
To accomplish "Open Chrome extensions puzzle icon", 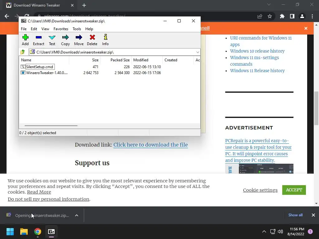I will (x=282, y=16).
